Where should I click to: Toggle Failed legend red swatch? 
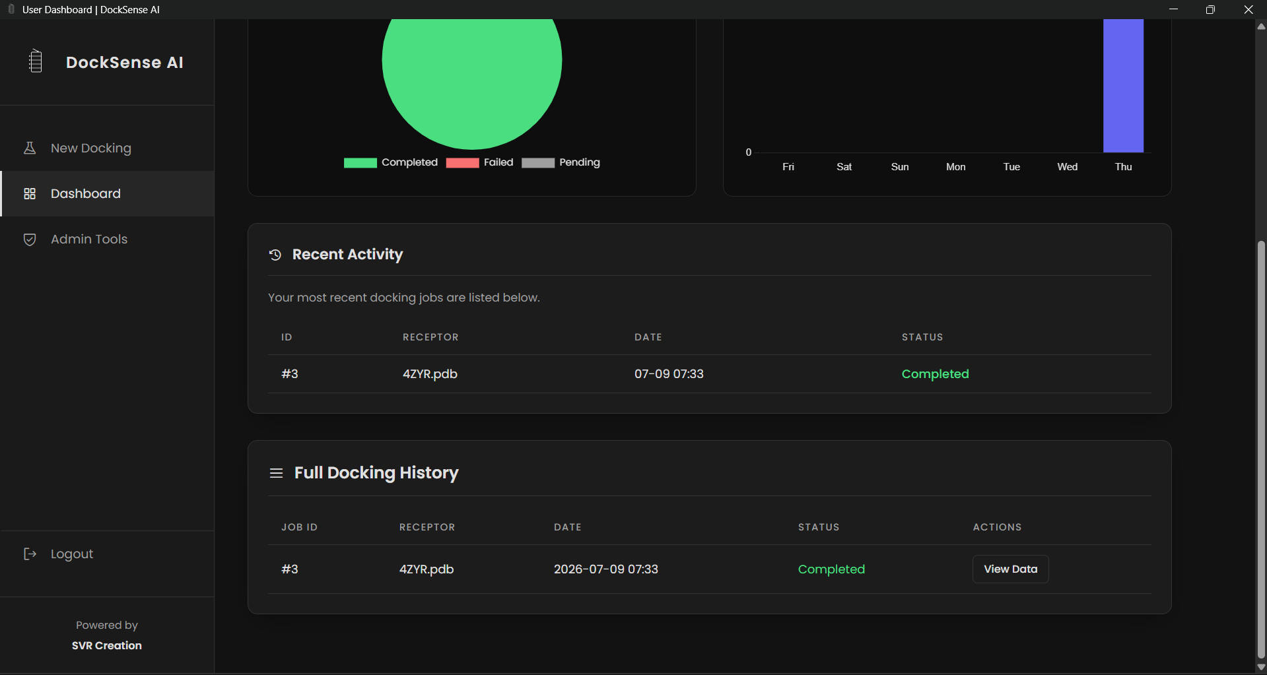(x=462, y=163)
